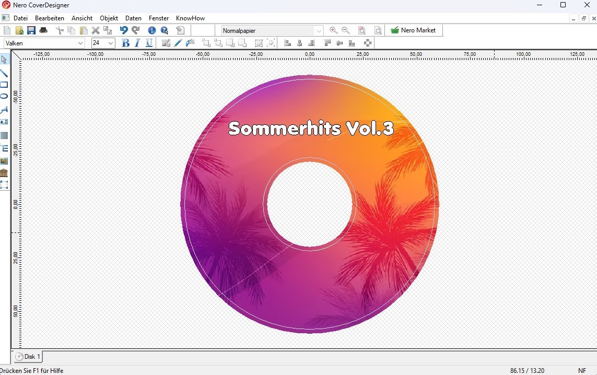
Task: Open the Objekt menu
Action: pos(109,18)
